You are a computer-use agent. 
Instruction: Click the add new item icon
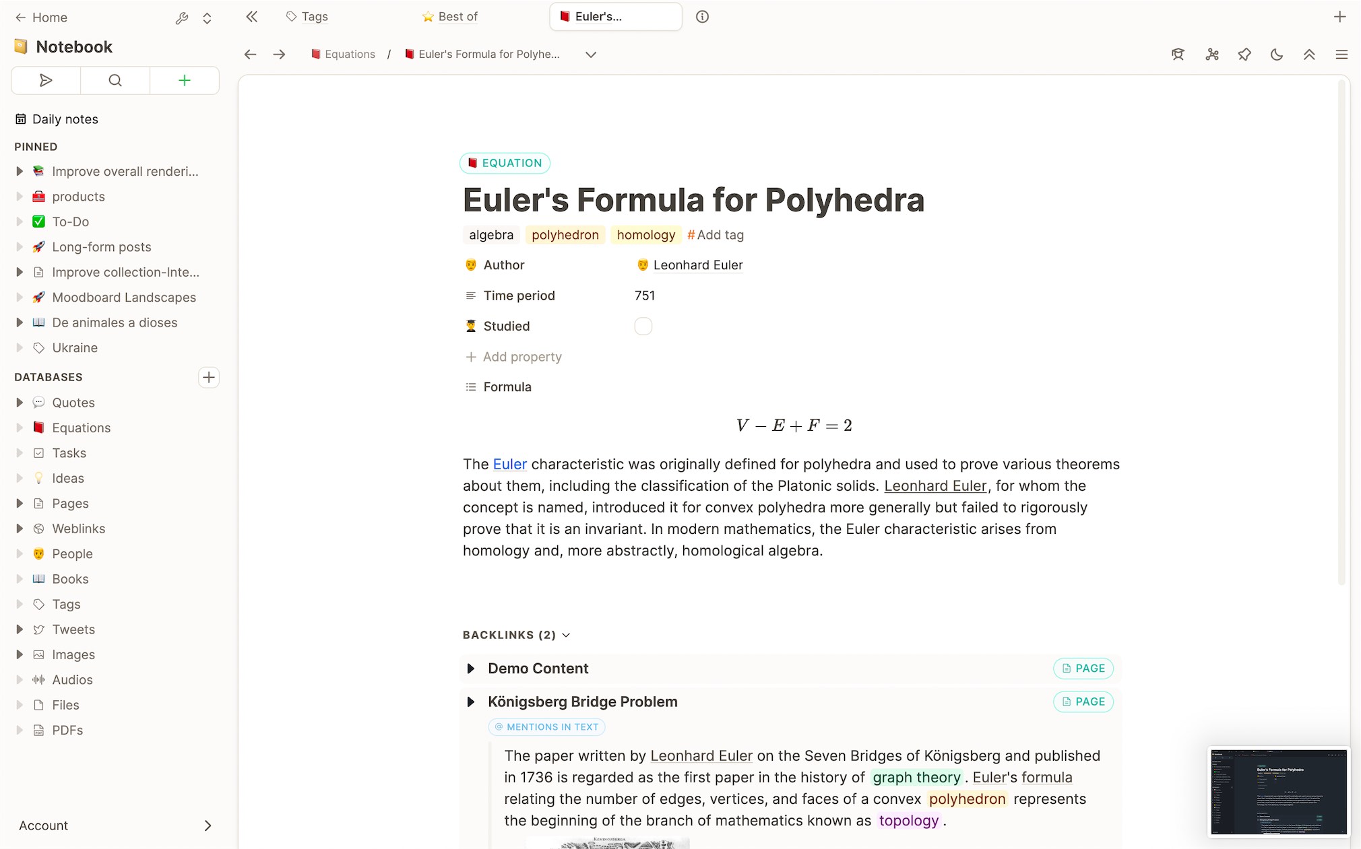pyautogui.click(x=185, y=80)
